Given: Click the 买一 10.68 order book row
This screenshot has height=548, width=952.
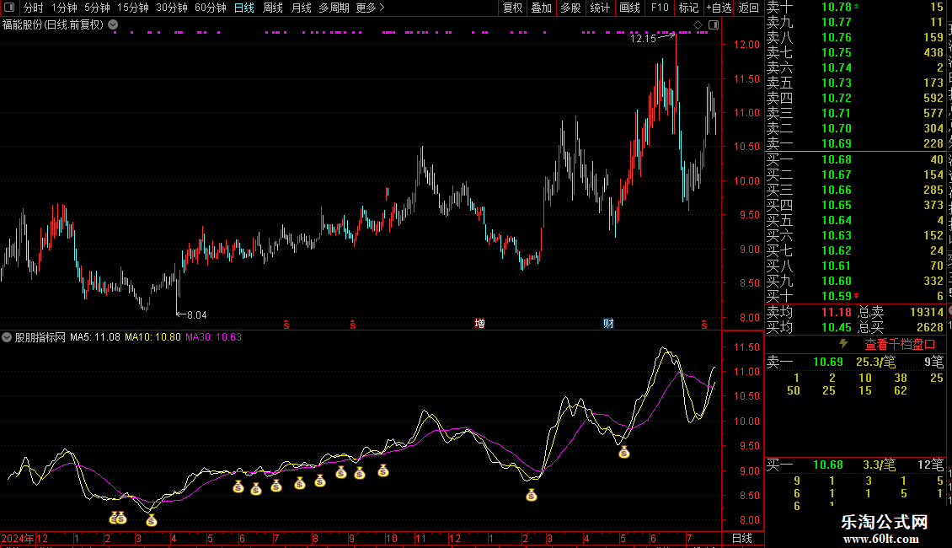Looking at the screenshot, I should (x=855, y=159).
